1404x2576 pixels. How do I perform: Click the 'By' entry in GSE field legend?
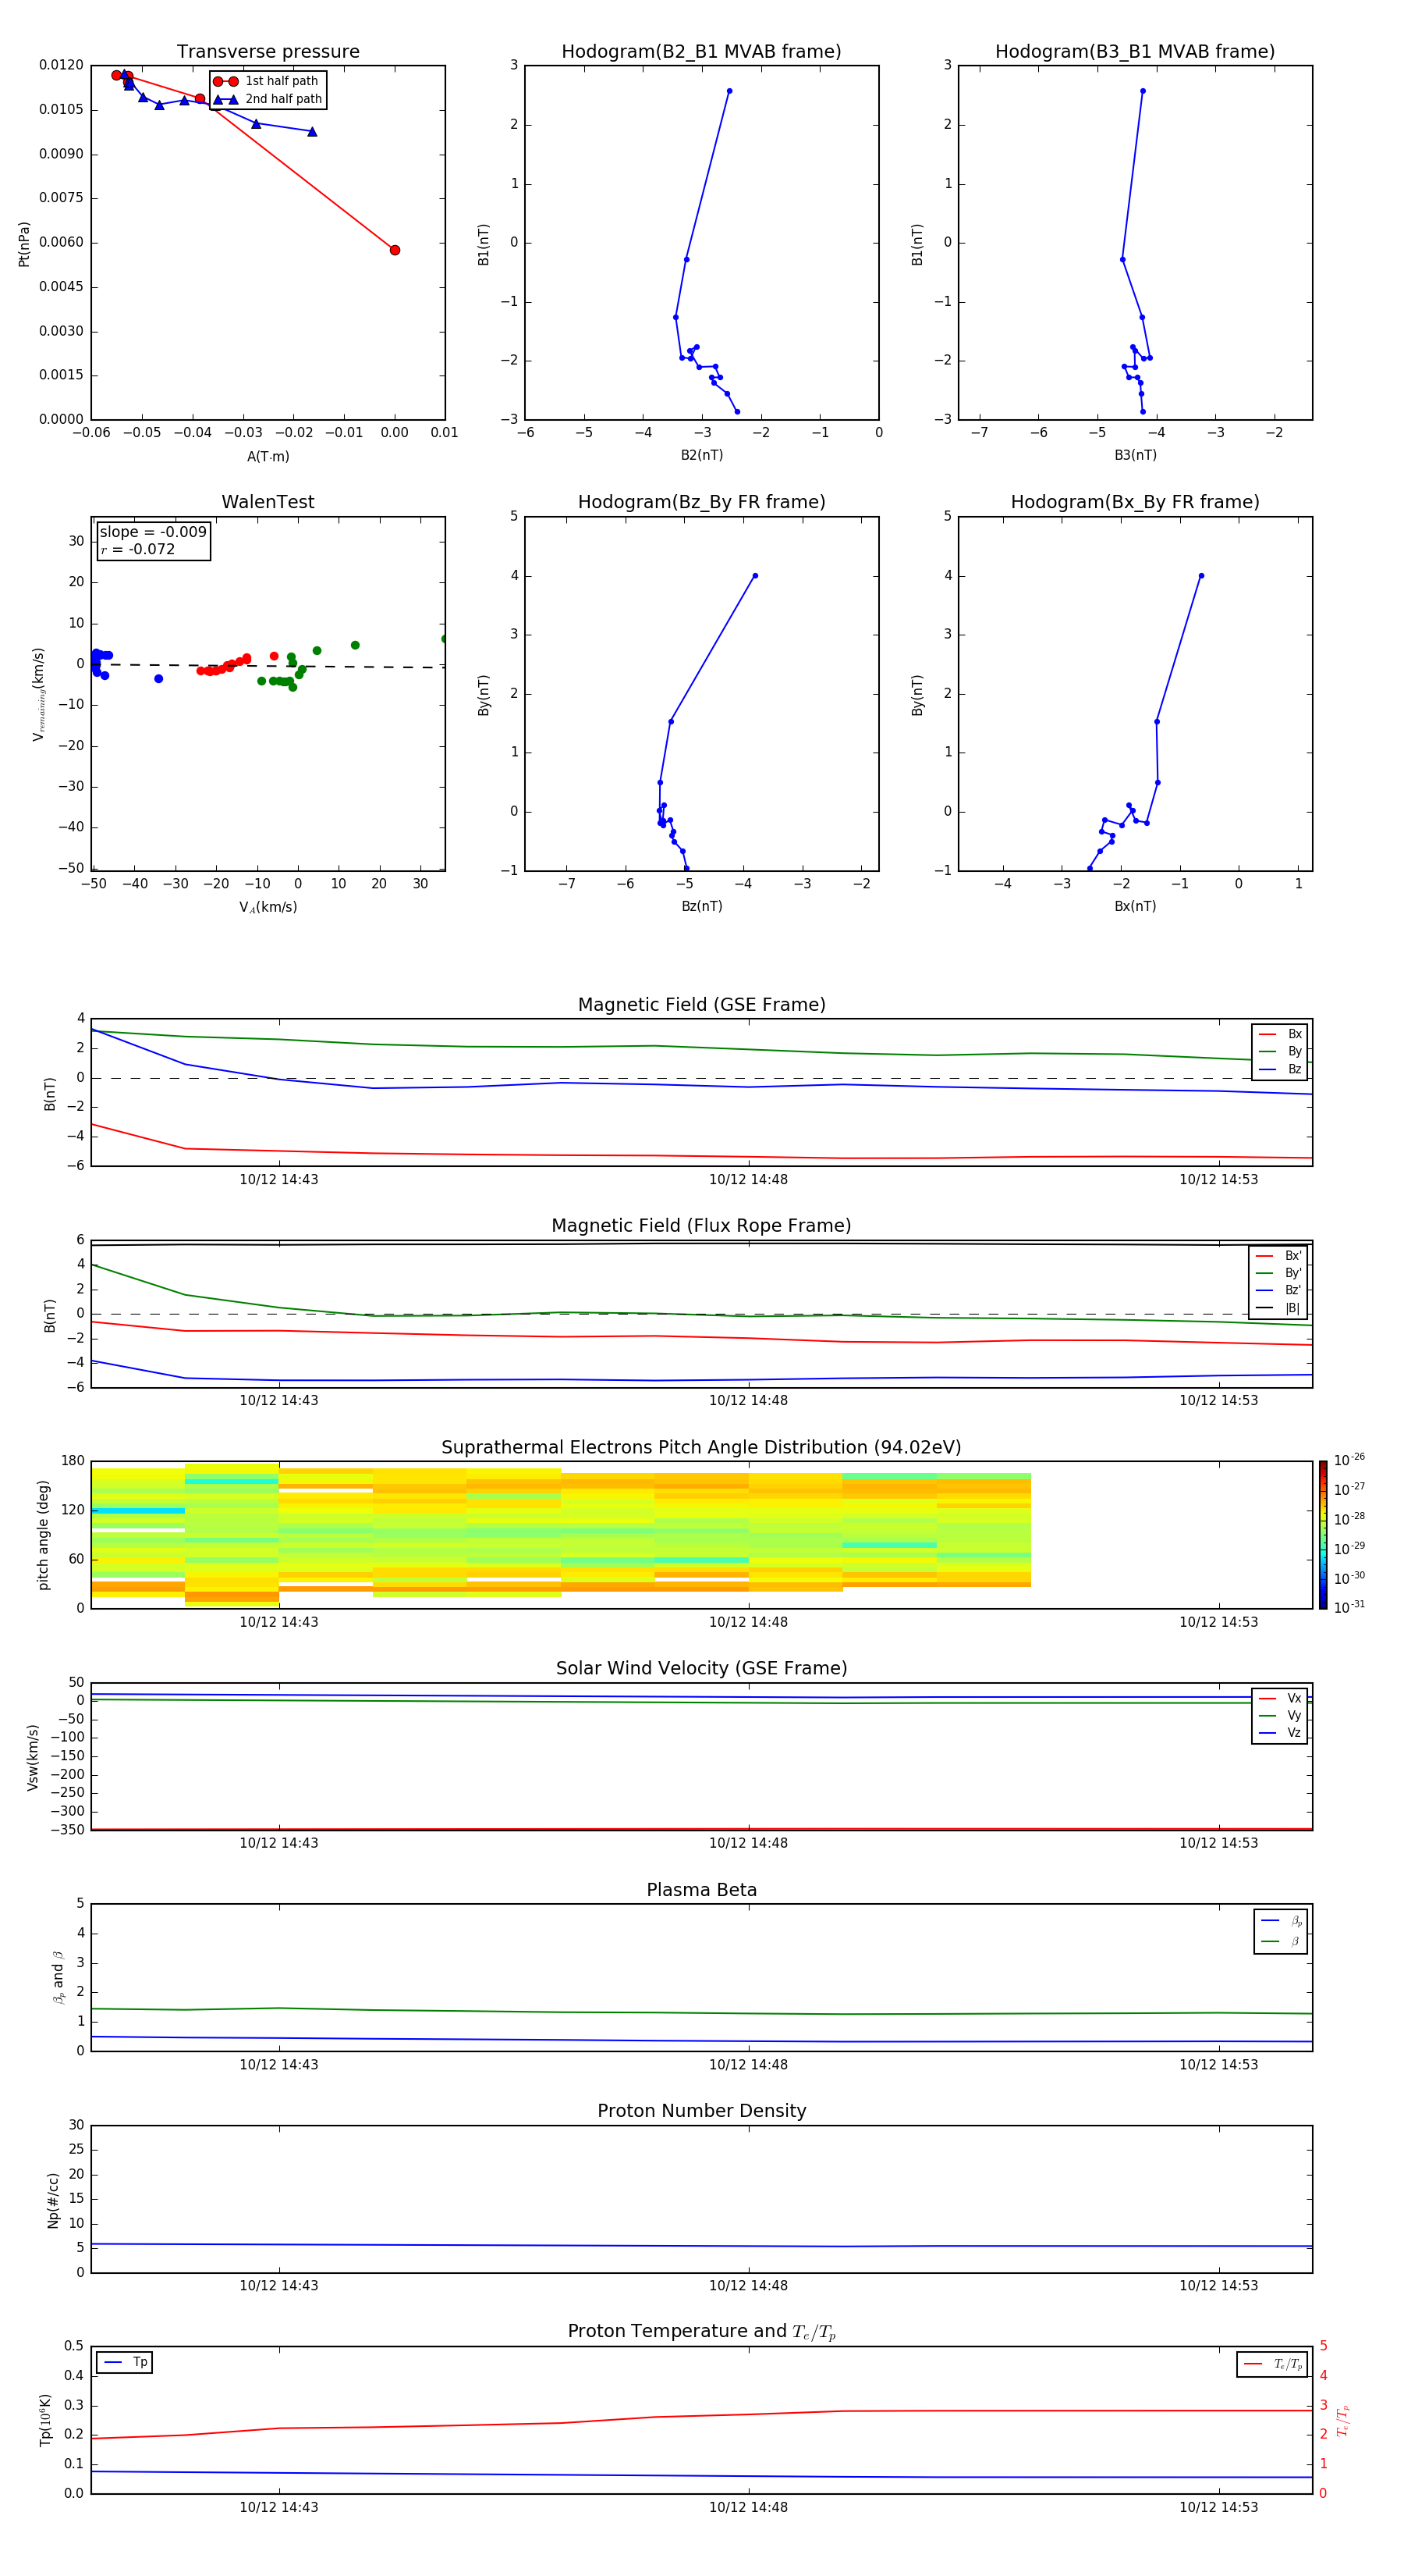1281,1052
